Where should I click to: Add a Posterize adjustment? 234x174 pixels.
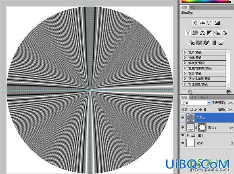(x=199, y=43)
